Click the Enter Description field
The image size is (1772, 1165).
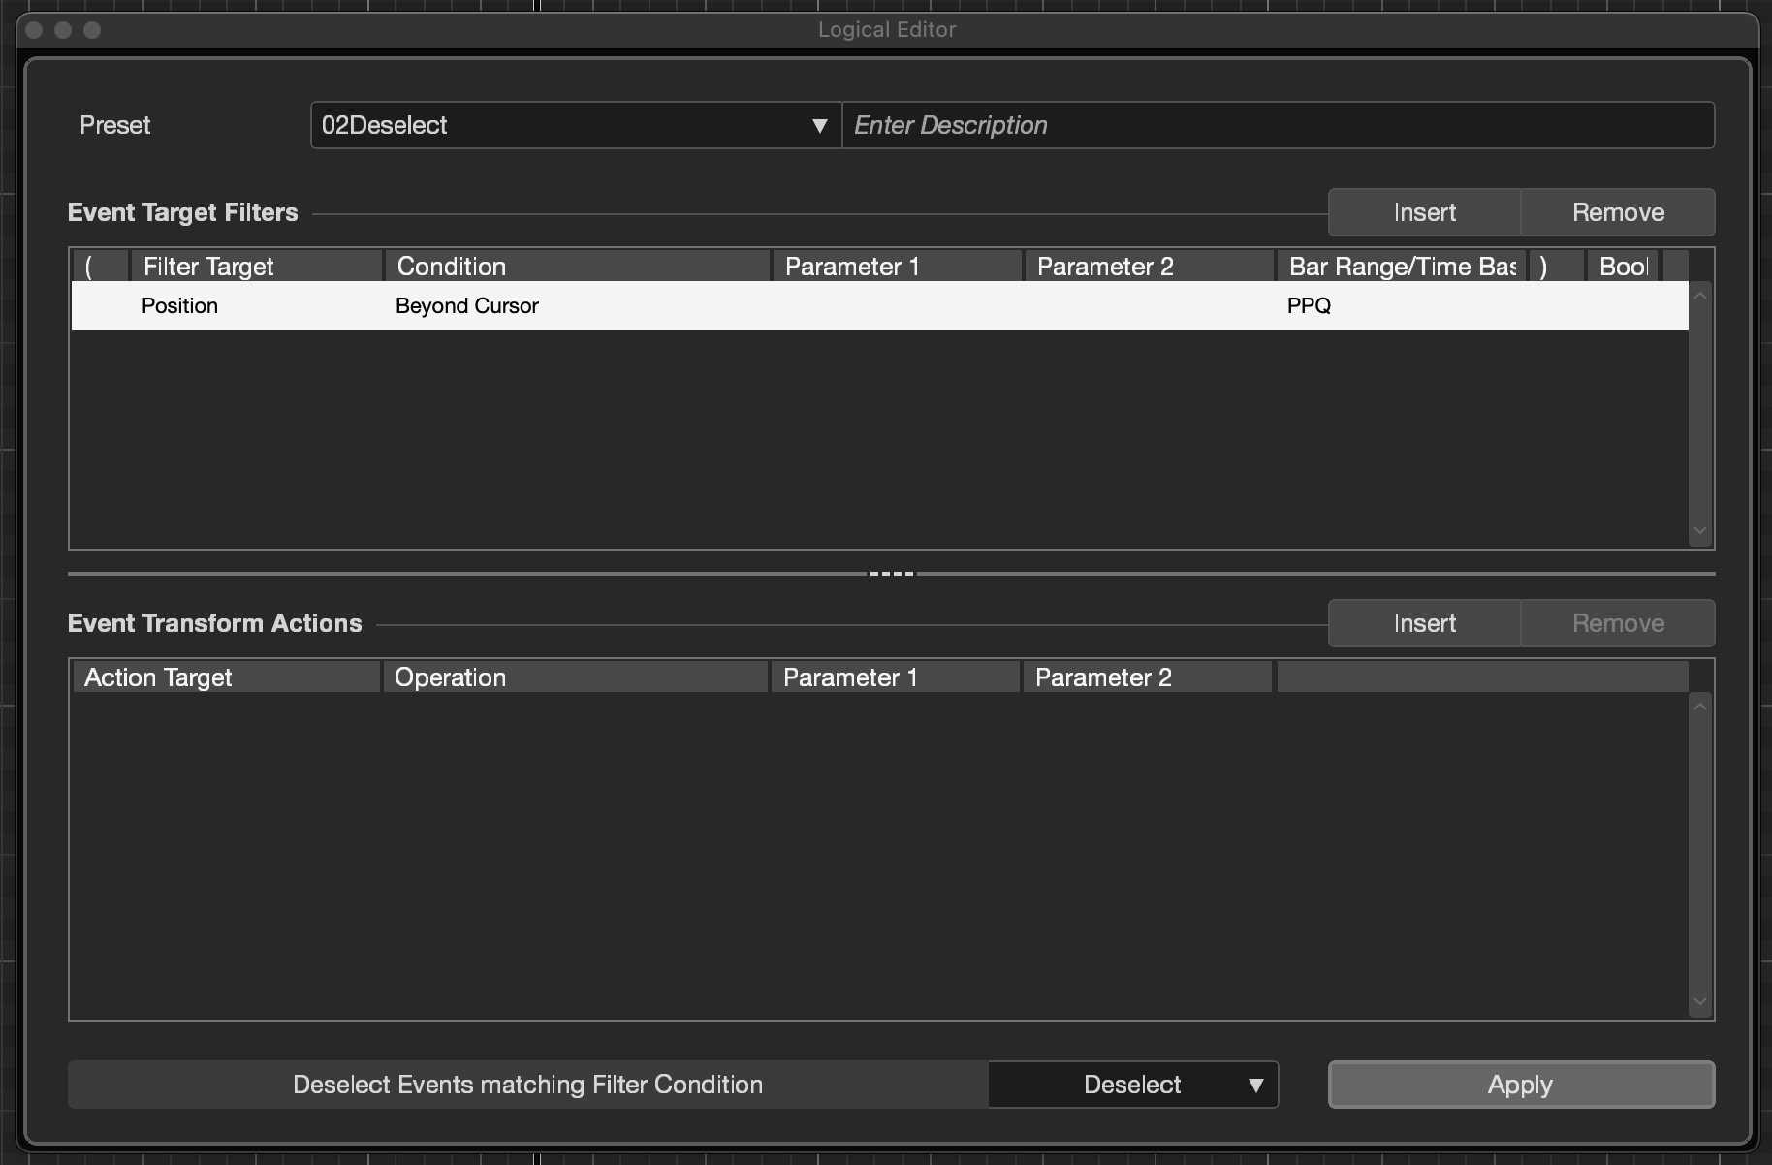tap(1278, 125)
